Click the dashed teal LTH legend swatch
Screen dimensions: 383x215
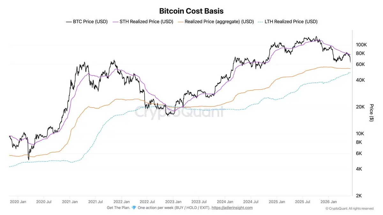click(260, 22)
